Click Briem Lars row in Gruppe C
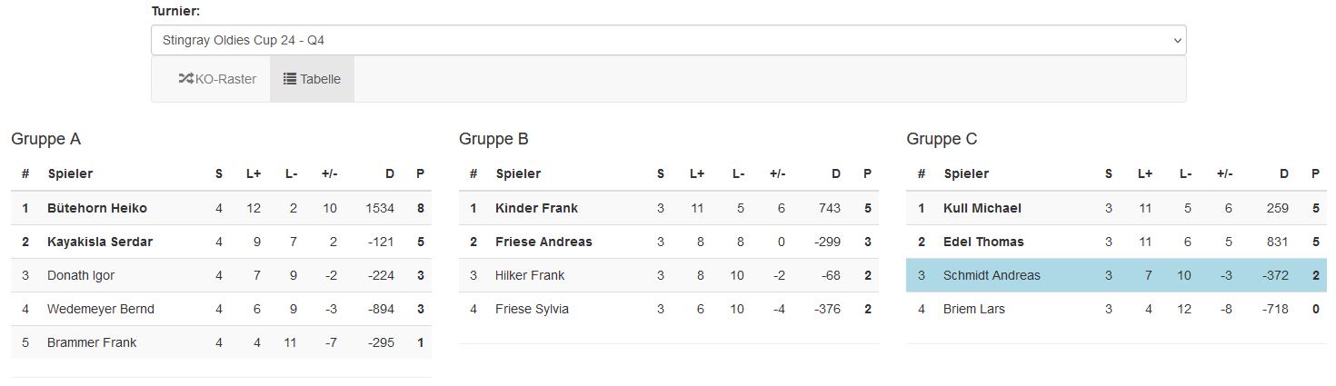This screenshot has height=386, width=1336. [x=1117, y=309]
